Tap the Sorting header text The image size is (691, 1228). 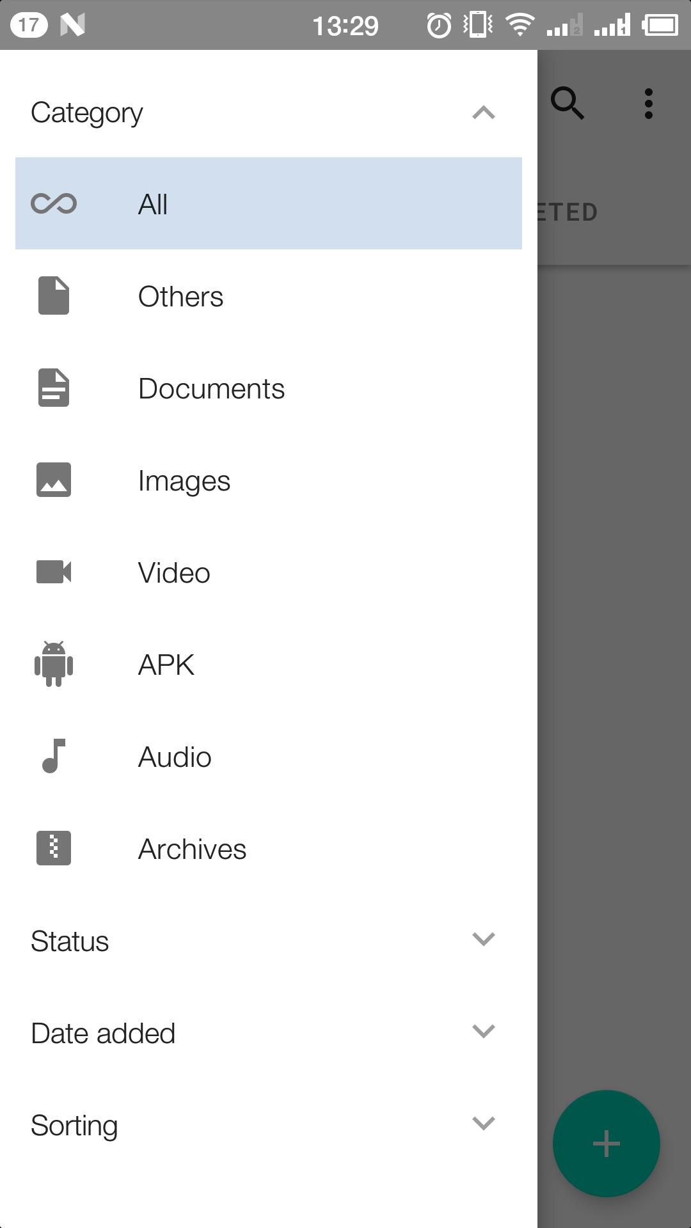point(74,1126)
